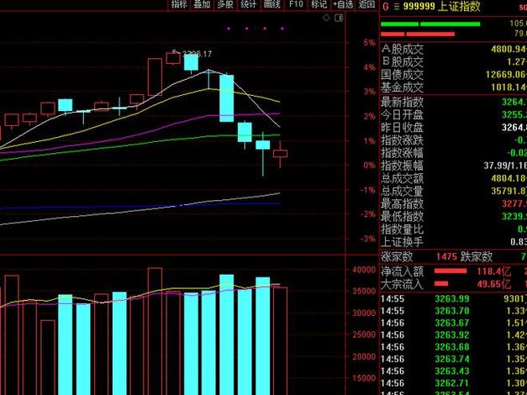Open the list icon beside 999999
The image size is (527, 395).
(x=397, y=7)
